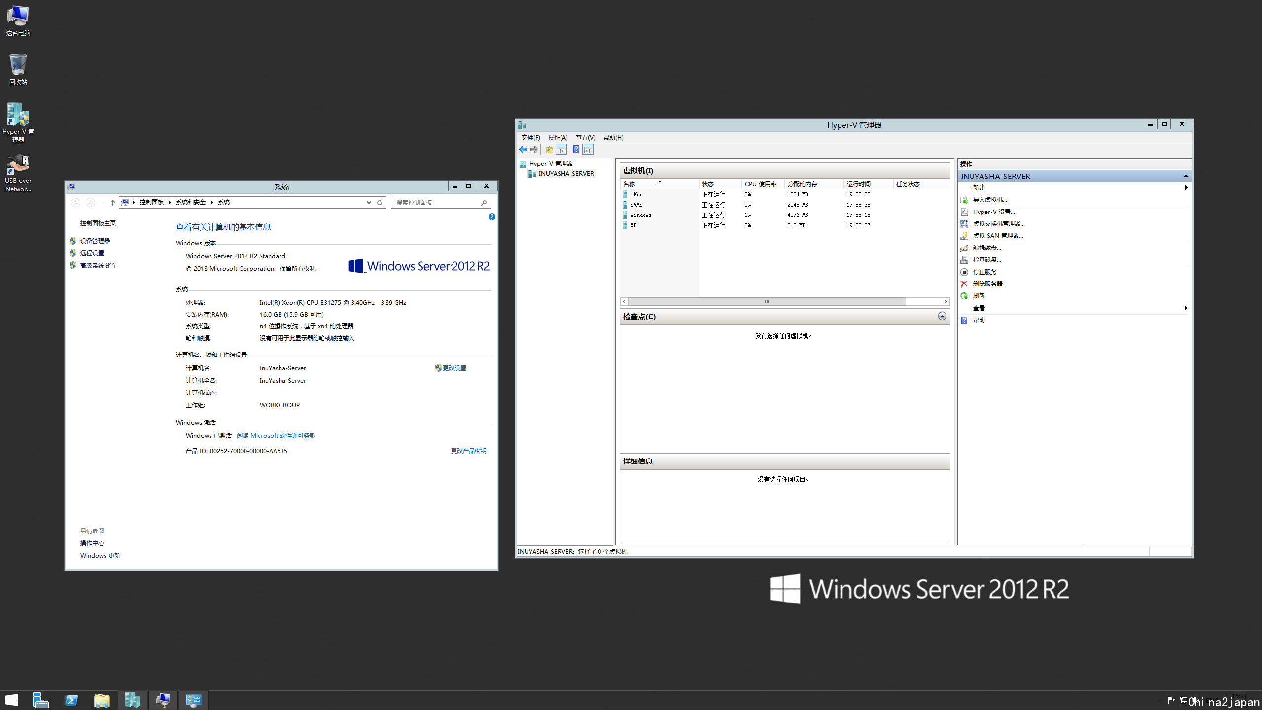Open File Explorer from the taskbar
This screenshot has width=1262, height=710.
(x=102, y=700)
